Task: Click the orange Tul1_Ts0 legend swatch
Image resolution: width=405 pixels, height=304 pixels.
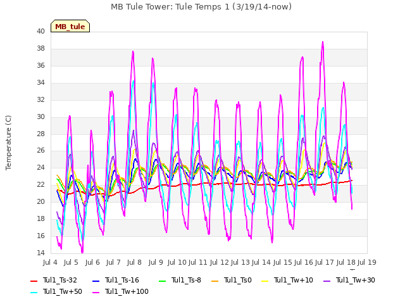Action: [215, 281]
